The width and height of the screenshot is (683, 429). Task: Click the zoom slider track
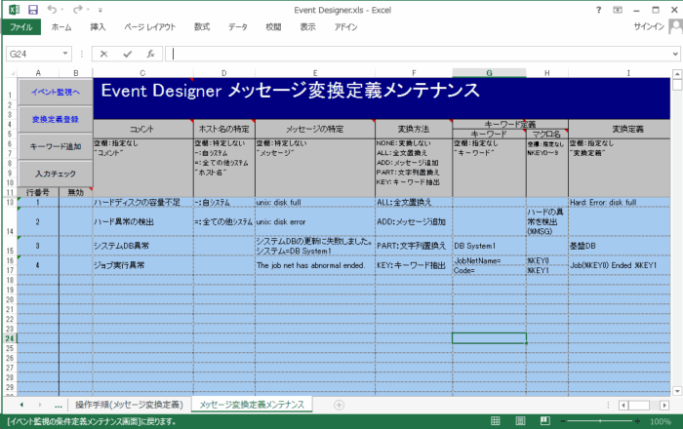(600, 421)
